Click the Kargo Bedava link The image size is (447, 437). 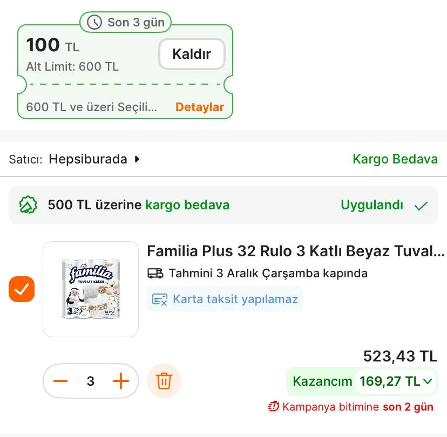(x=395, y=159)
